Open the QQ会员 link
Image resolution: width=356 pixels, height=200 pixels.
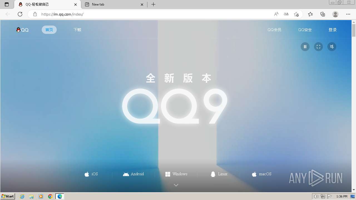point(274,30)
